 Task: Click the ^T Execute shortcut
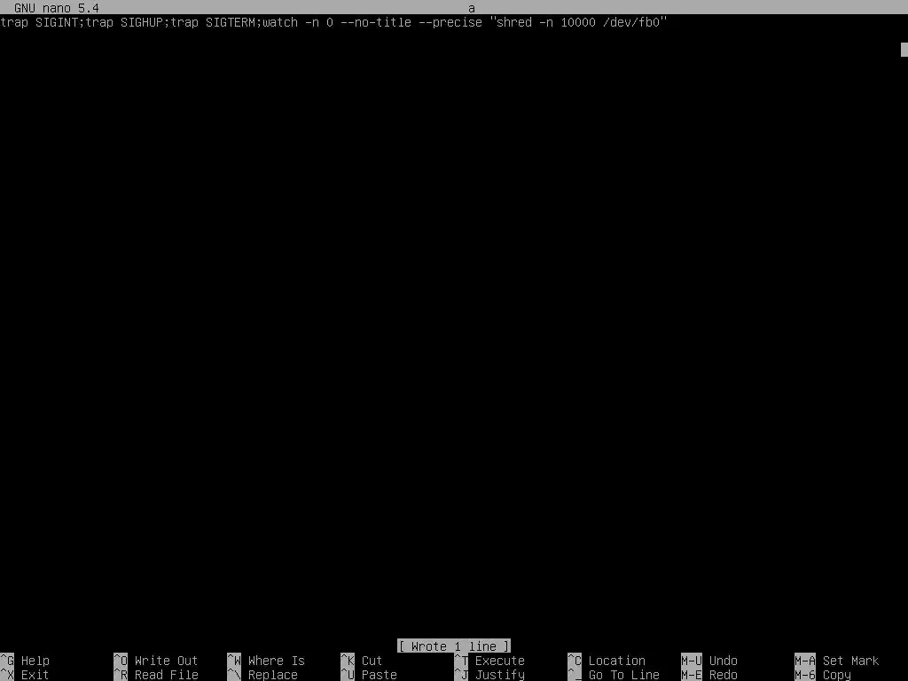click(489, 660)
